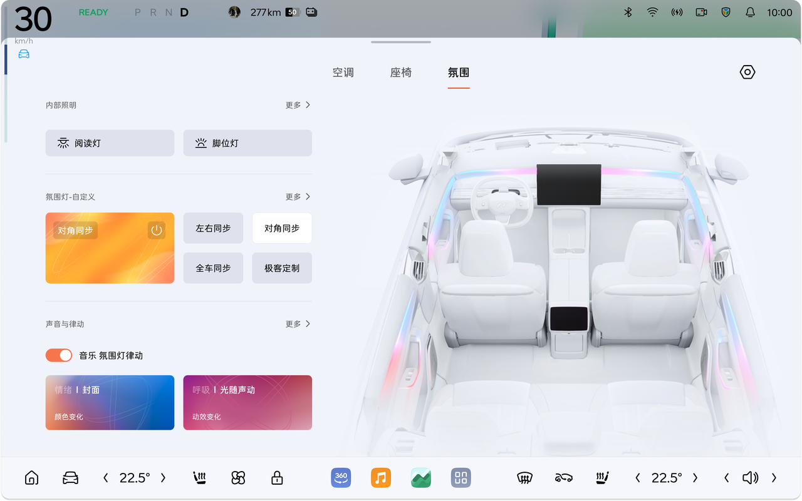Tap the center screen on car model
Viewport: 802px width, 501px height.
569,185
